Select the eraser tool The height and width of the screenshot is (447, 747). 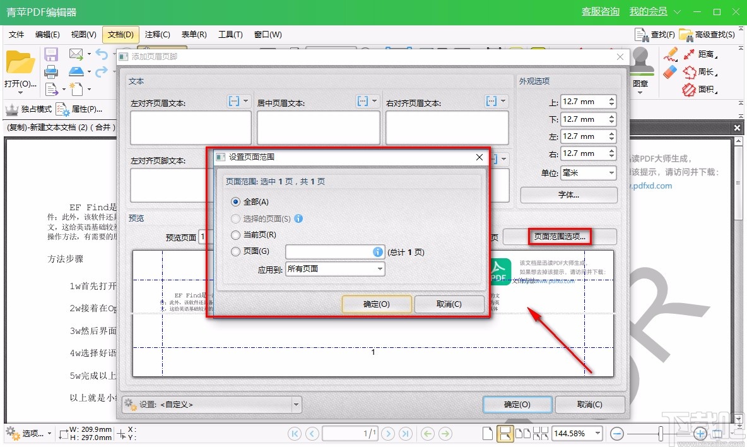pyautogui.click(x=669, y=71)
